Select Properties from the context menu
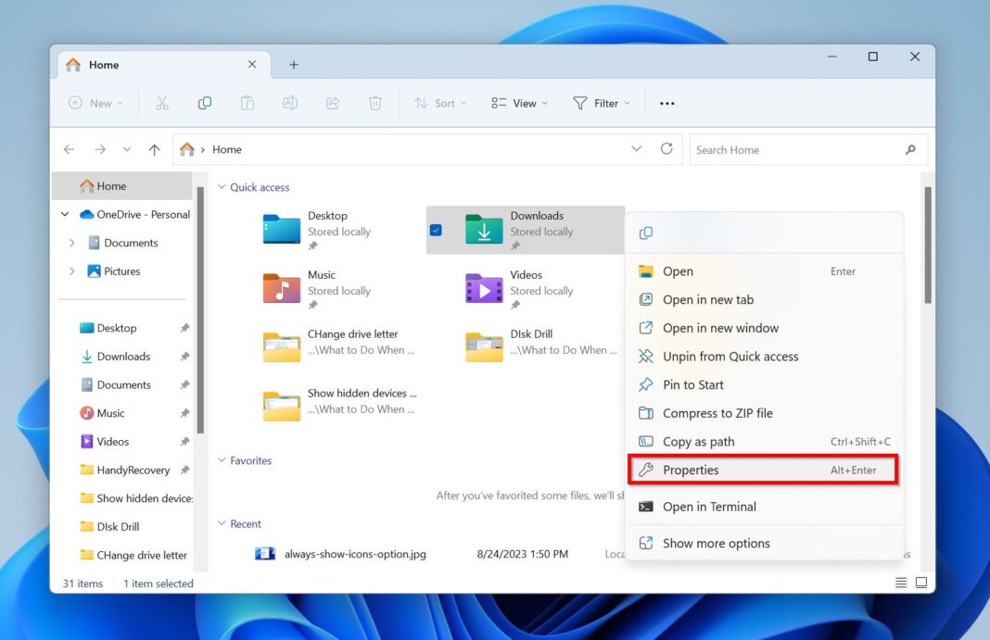Screen dimensions: 990x640 coord(693,470)
